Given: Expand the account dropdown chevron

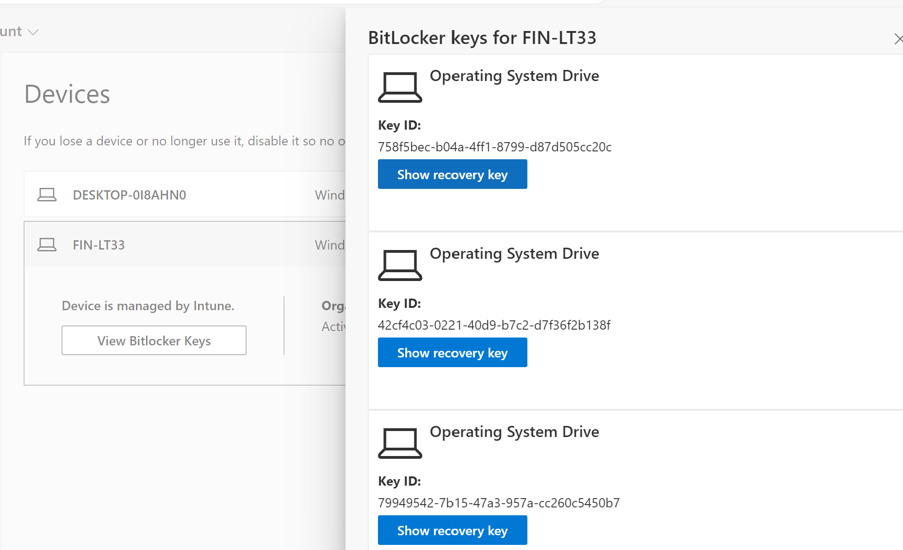Looking at the screenshot, I should point(33,32).
